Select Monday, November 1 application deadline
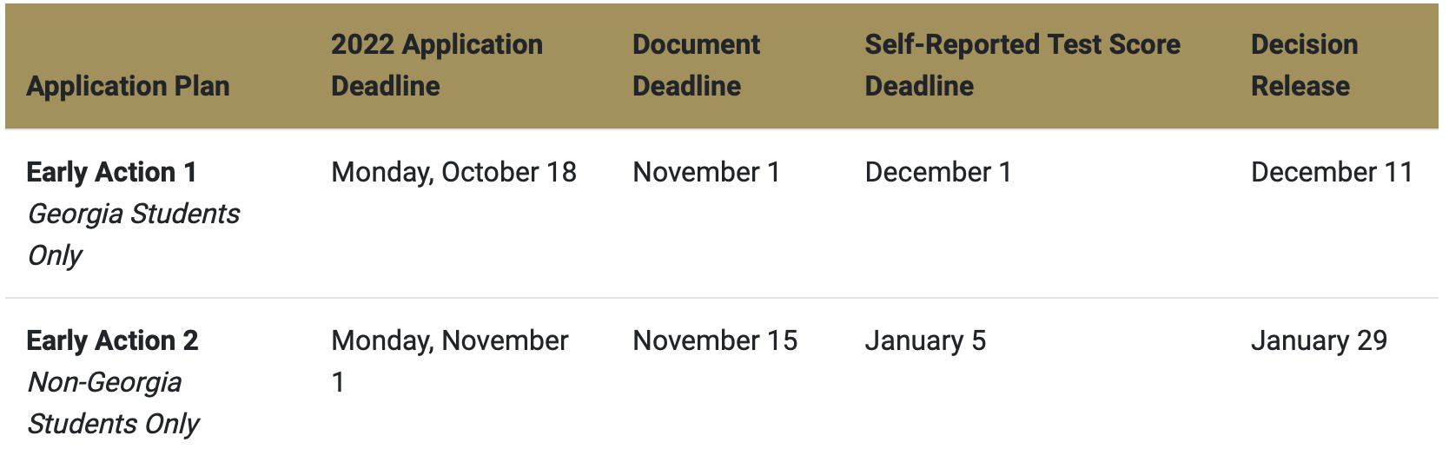The image size is (1449, 462). point(450,361)
